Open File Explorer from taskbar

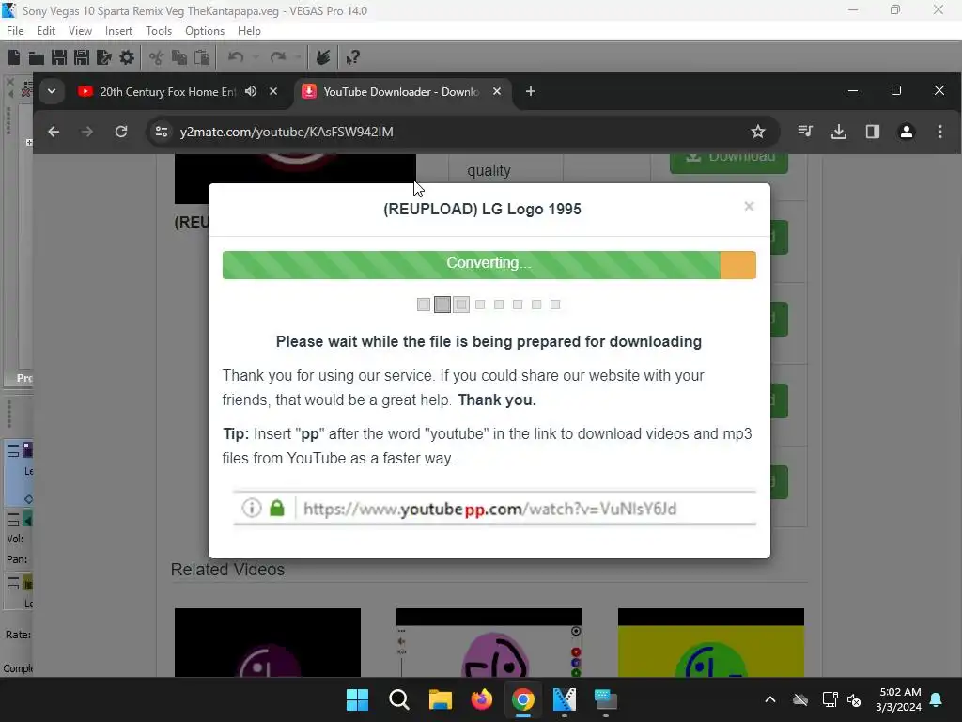click(440, 699)
